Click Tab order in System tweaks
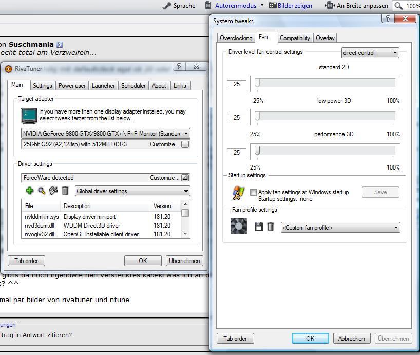 [x=235, y=339]
